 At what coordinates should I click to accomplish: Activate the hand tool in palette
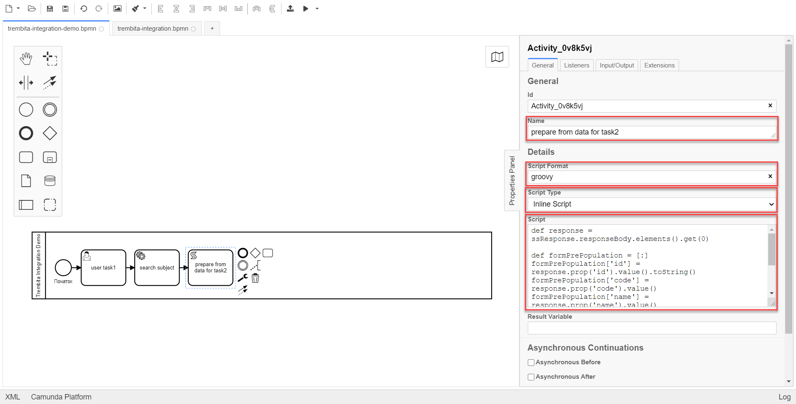(26, 59)
